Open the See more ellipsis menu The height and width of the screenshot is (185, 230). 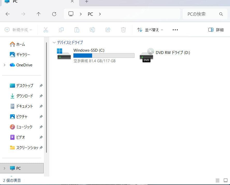click(x=175, y=30)
